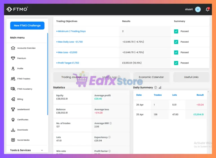Viewport: 216px width, 158px height.
Task: Click info icon on Mentor App tab
Action: (119, 77)
